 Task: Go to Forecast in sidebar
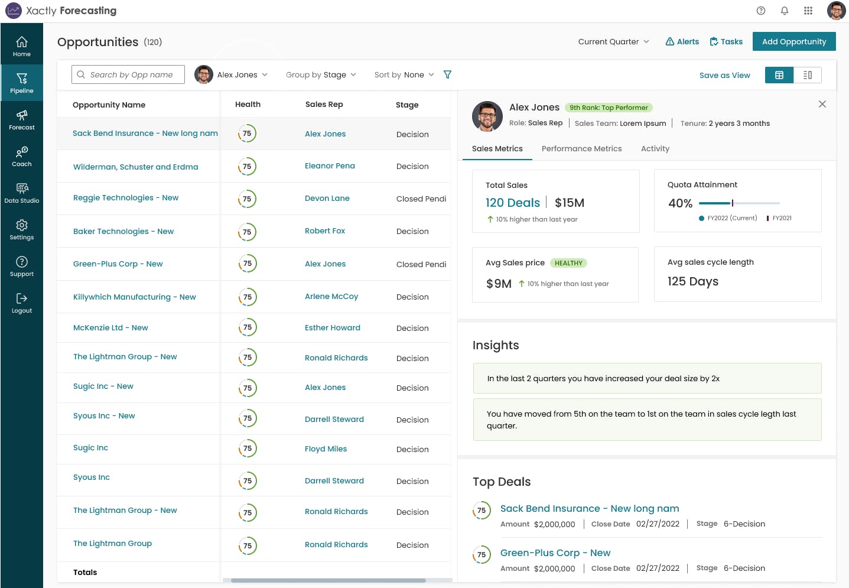[x=22, y=120]
